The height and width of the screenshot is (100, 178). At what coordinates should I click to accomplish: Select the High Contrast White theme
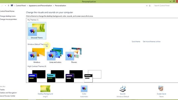93,76
